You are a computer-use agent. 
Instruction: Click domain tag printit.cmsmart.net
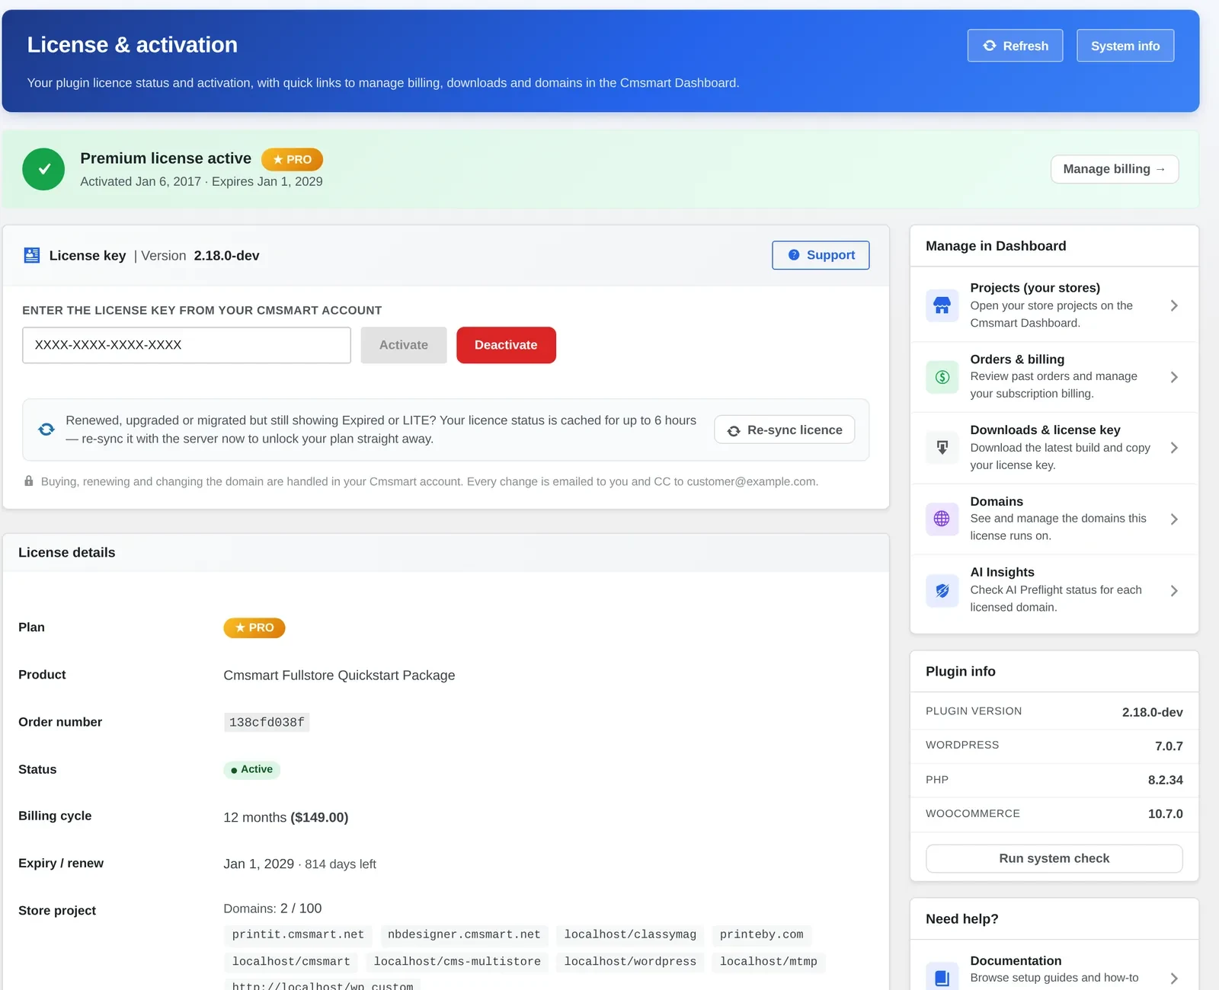tap(298, 934)
